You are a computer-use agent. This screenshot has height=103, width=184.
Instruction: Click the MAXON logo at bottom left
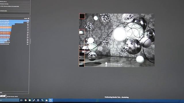point(3,96)
